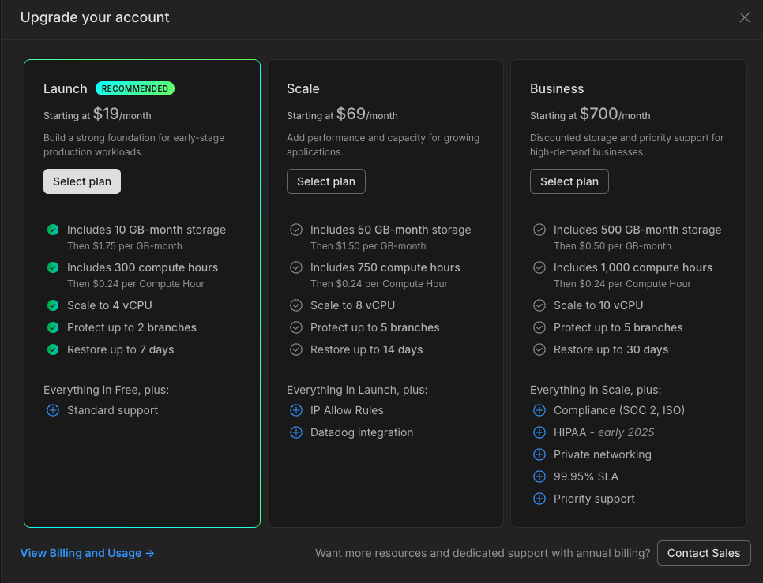Click check icon beside Restore up to 14 days
This screenshot has height=583, width=763.
[296, 349]
